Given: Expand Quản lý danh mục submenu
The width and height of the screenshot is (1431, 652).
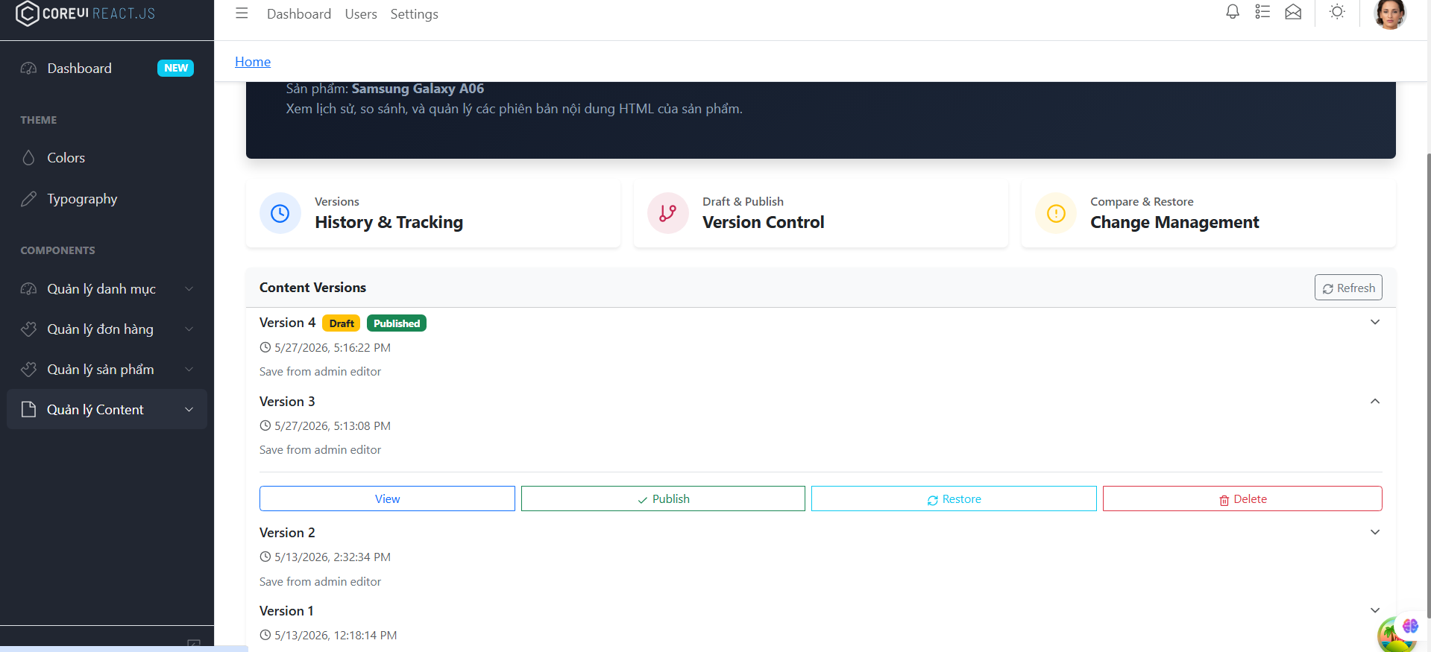Looking at the screenshot, I should [189, 289].
